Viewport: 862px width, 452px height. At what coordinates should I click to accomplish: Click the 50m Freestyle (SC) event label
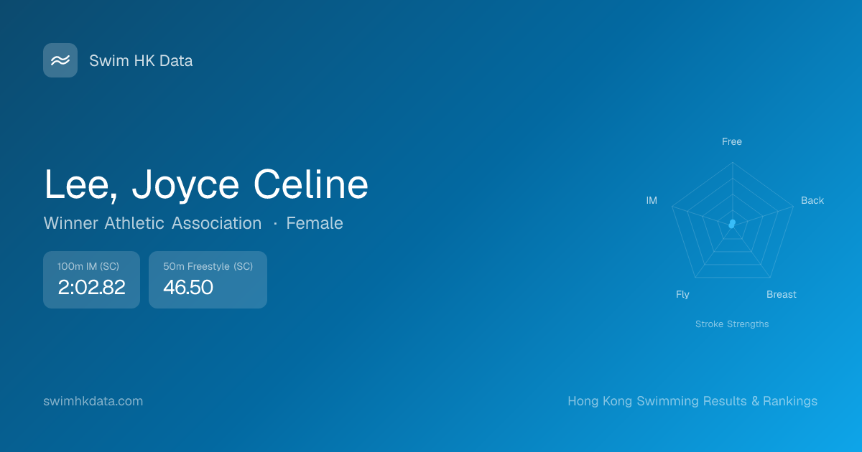pyautogui.click(x=208, y=267)
